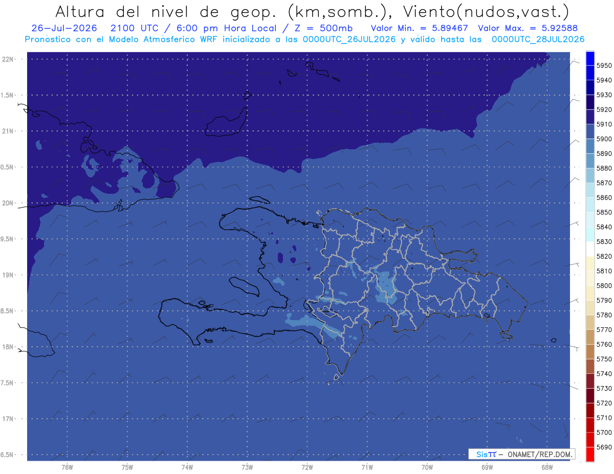This screenshot has width=614, height=474.
Task: Click the valid-until time '0000UTC_28JUL2026'
Action: [538, 39]
